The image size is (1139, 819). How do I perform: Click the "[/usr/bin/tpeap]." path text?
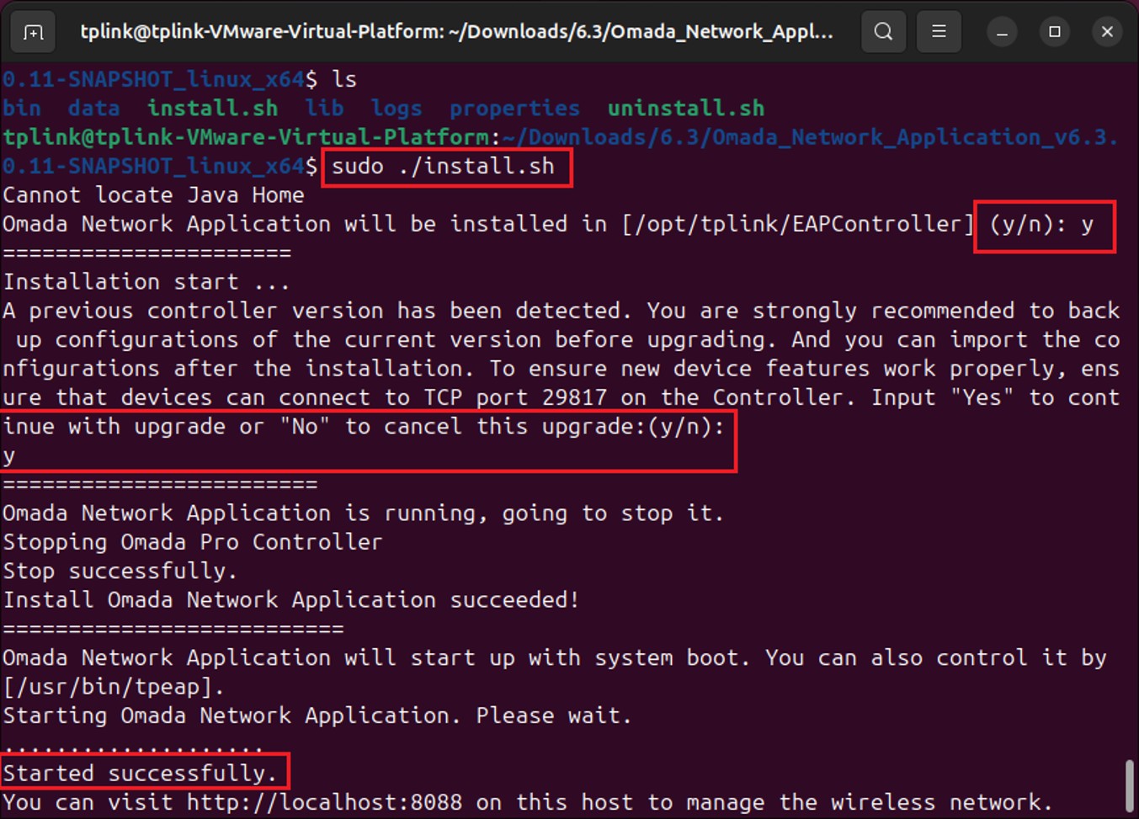point(114,687)
